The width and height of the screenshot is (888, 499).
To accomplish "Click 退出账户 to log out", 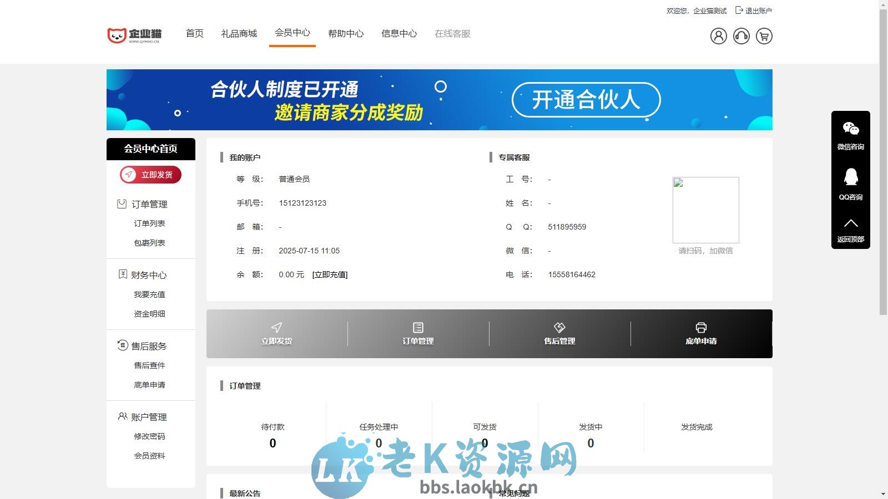I will 758,10.
